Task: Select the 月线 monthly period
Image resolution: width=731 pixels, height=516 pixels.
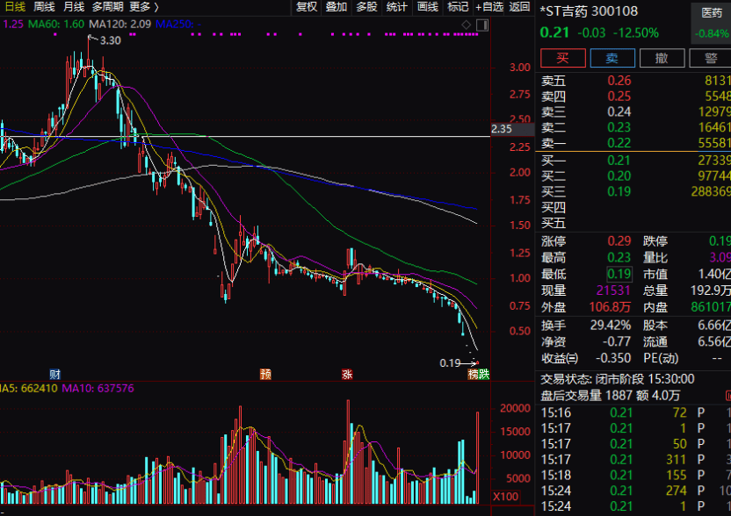Action: tap(74, 7)
